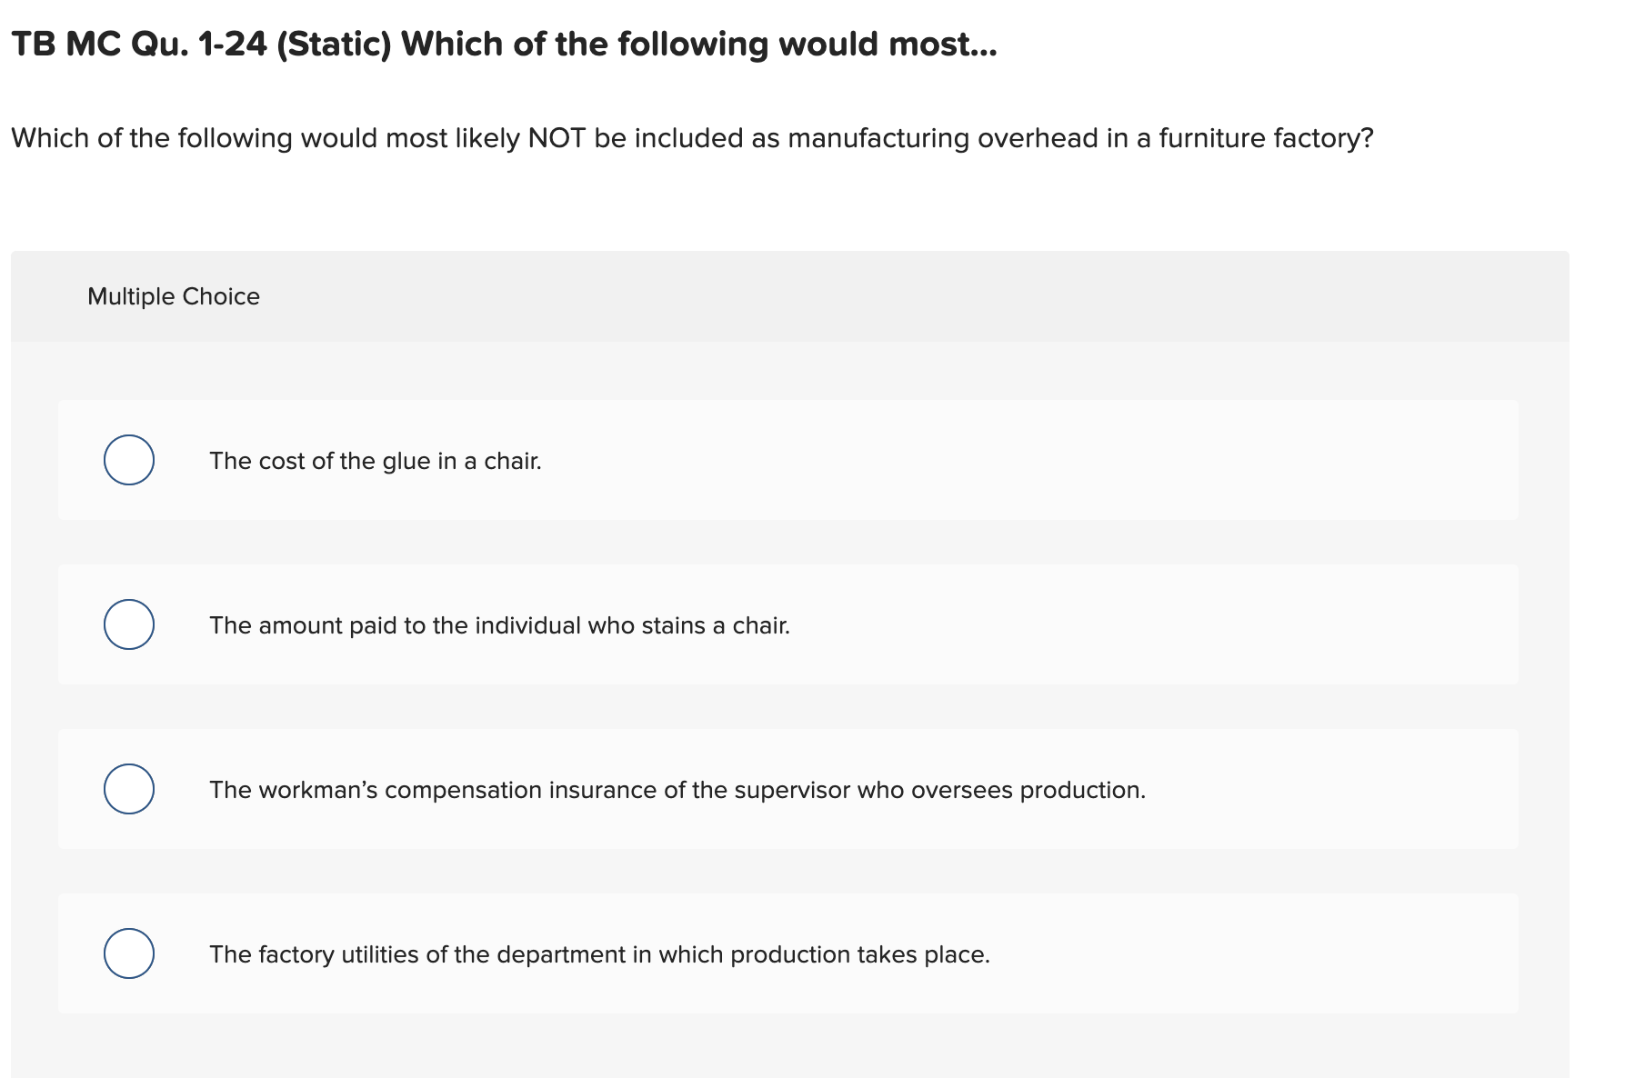Click the insurance answer row
Viewport: 1635px width, 1078px height.
coord(787,790)
